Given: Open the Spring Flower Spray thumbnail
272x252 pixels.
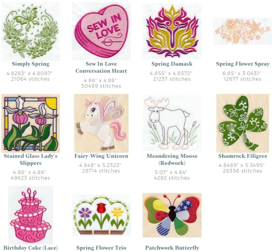Looking at the screenshot, I should tap(243, 31).
